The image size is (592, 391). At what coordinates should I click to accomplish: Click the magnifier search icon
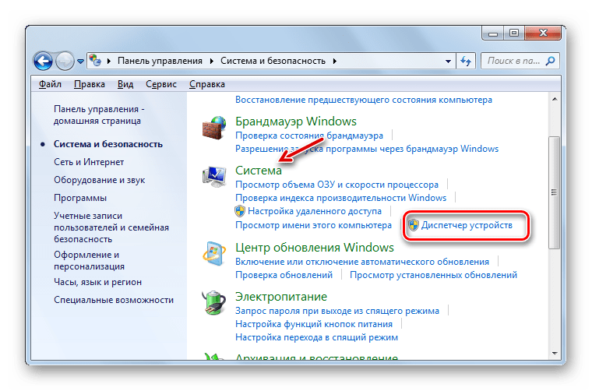551,61
